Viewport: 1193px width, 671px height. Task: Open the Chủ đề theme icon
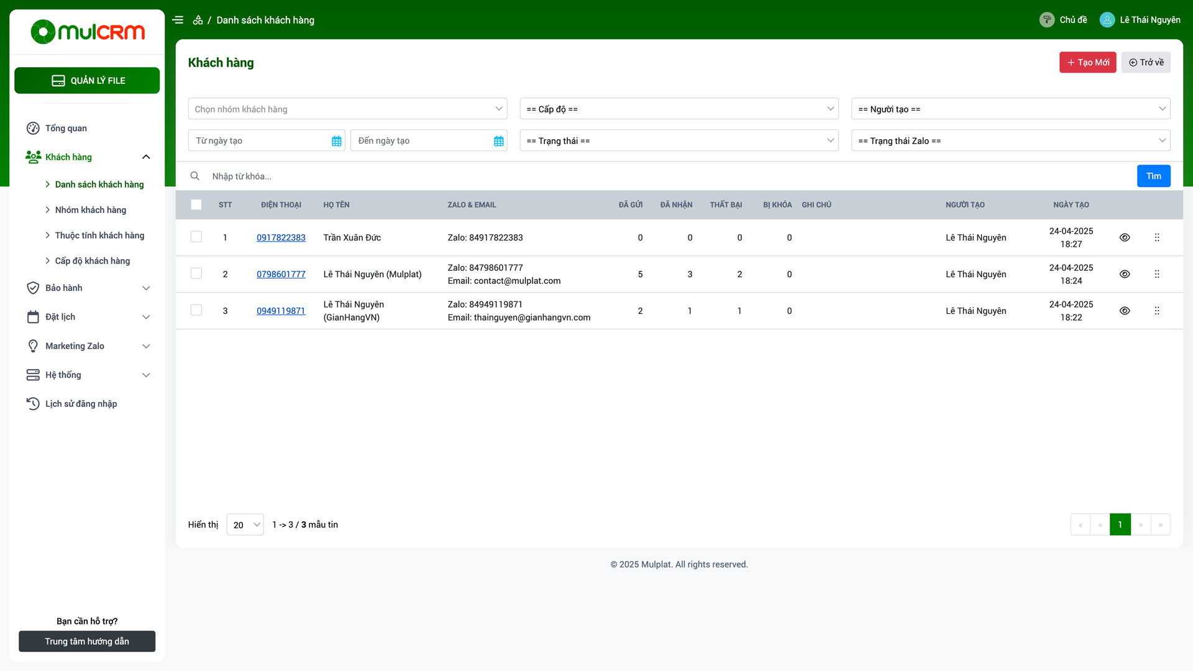(x=1047, y=20)
